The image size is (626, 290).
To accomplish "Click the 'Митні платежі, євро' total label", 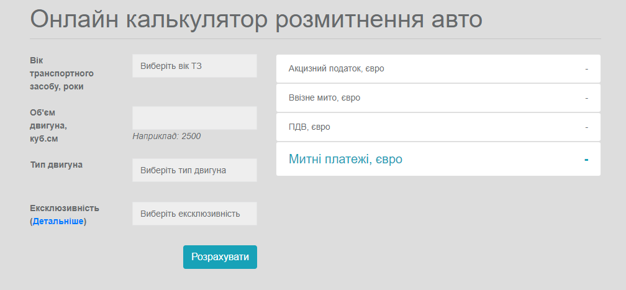I will (345, 159).
